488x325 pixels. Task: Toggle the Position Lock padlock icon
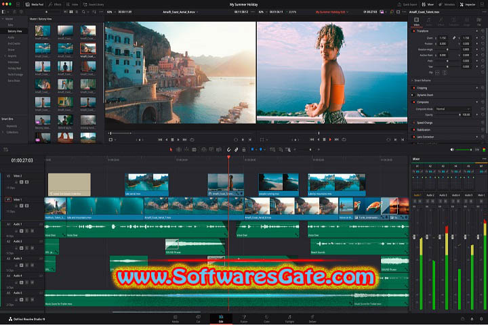(x=244, y=150)
